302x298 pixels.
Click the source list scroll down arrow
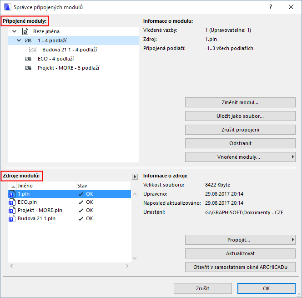tap(135, 258)
